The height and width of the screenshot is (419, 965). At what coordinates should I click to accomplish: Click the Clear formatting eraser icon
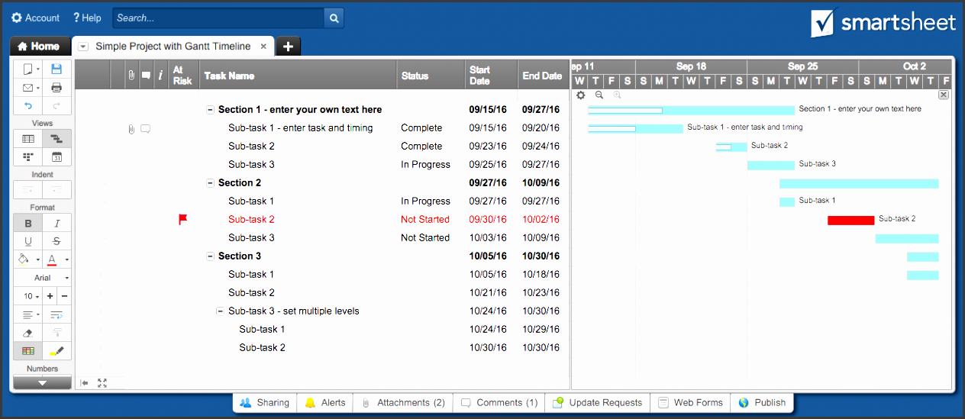(x=28, y=333)
